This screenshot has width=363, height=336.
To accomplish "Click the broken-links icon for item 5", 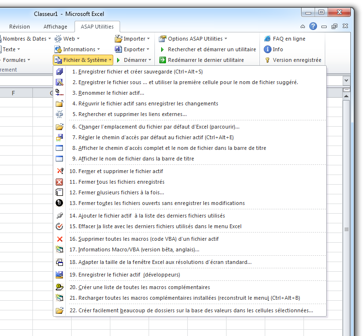I will click(60, 114).
